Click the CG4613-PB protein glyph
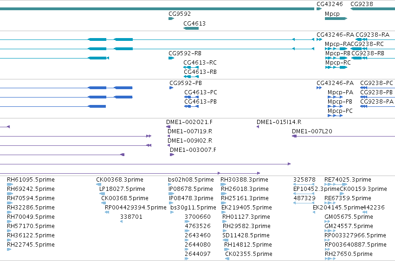The height and width of the screenshot is (261, 395). [x=191, y=106]
